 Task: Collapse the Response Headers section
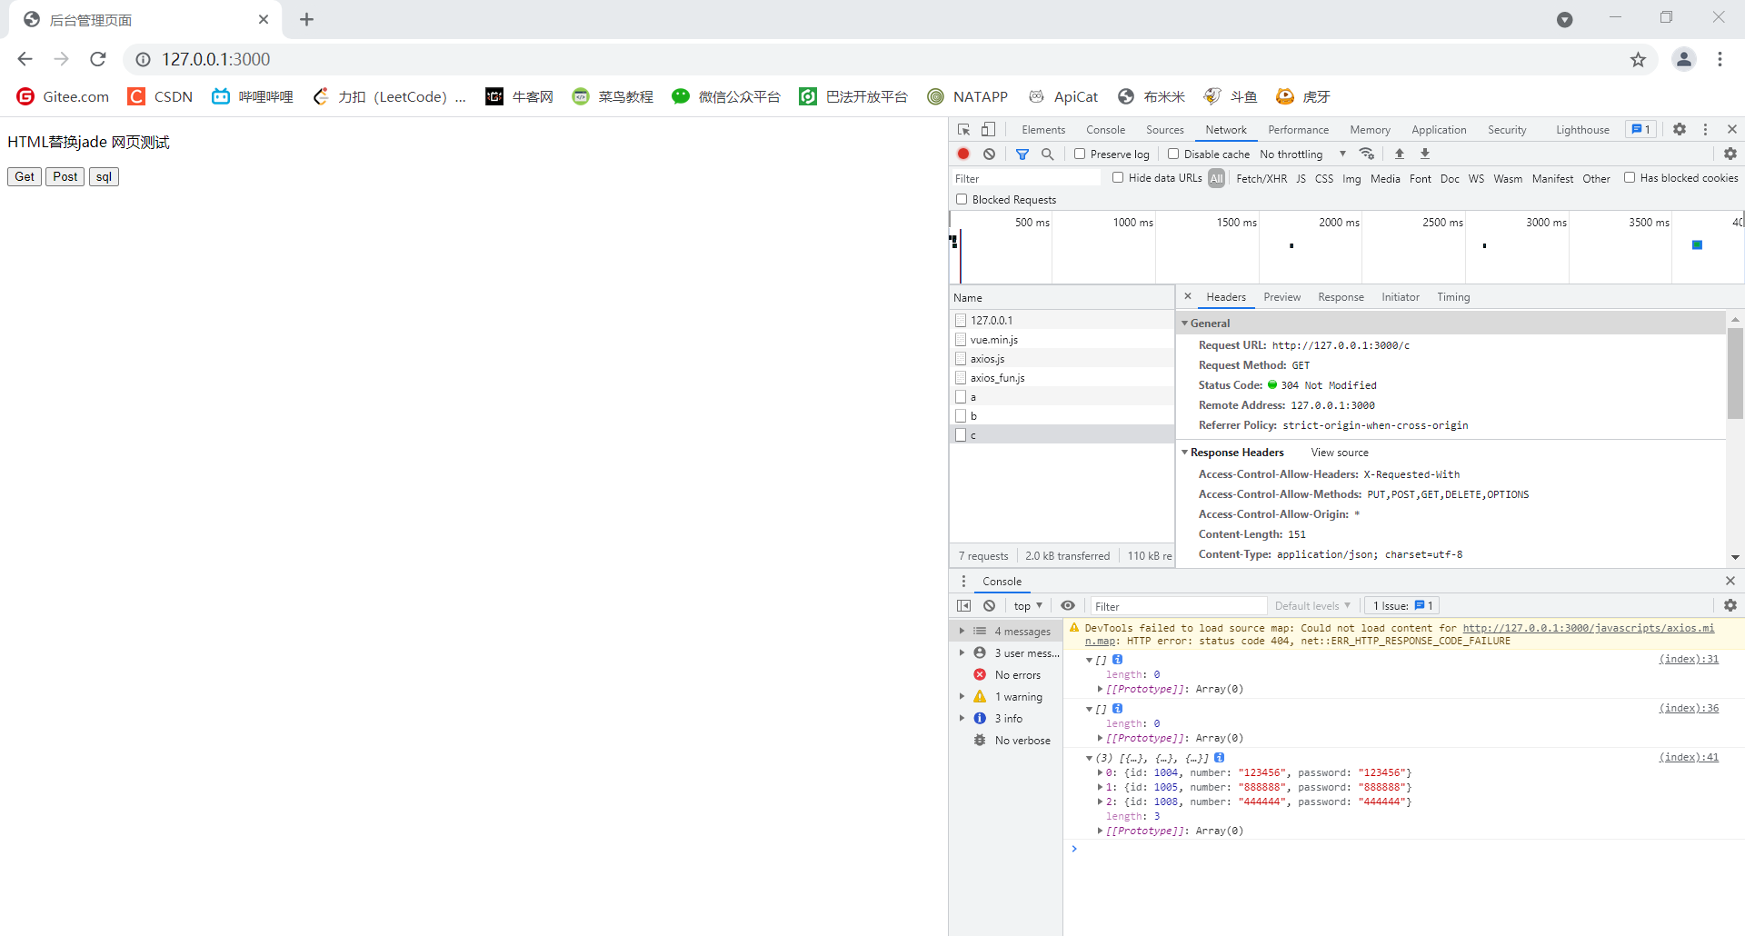[1185, 453]
